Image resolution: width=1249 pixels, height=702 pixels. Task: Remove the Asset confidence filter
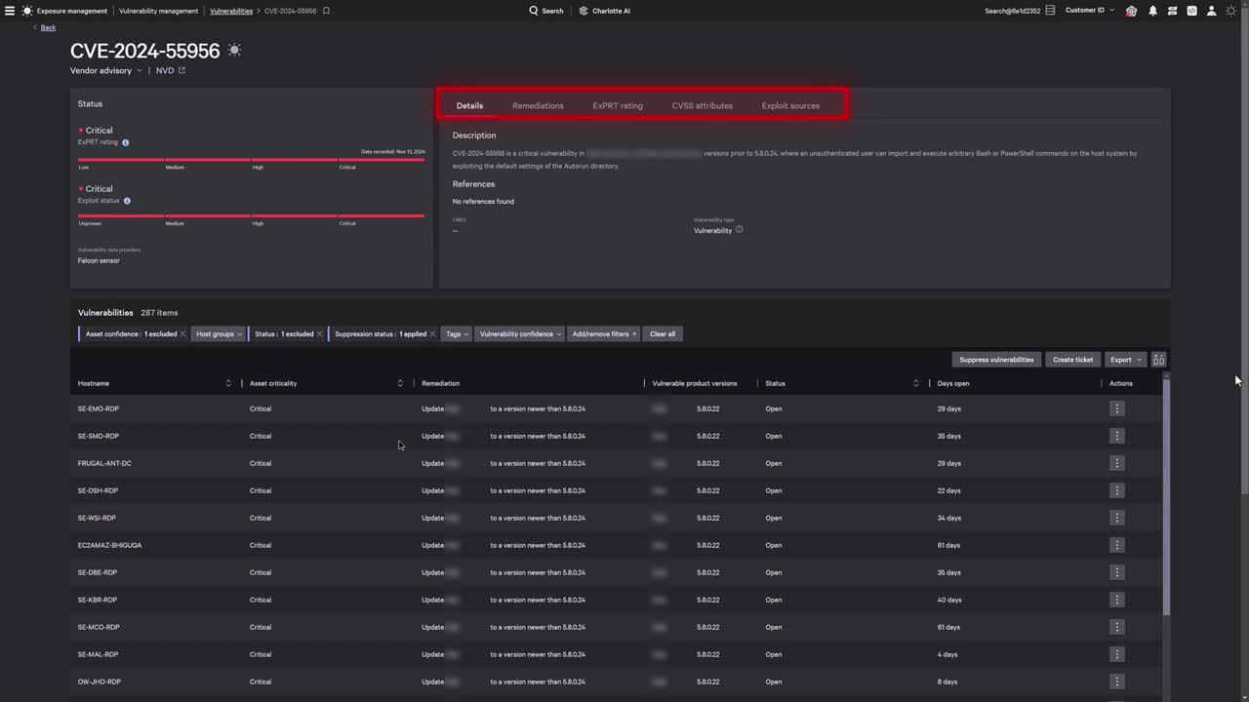(x=182, y=333)
